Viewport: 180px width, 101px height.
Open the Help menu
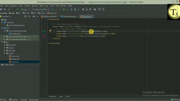70,6
